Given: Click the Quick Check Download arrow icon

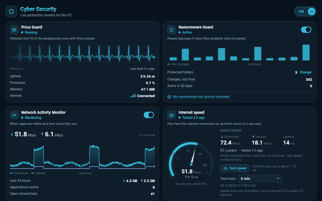Looking at the screenshot, I should pyautogui.click(x=222, y=137).
